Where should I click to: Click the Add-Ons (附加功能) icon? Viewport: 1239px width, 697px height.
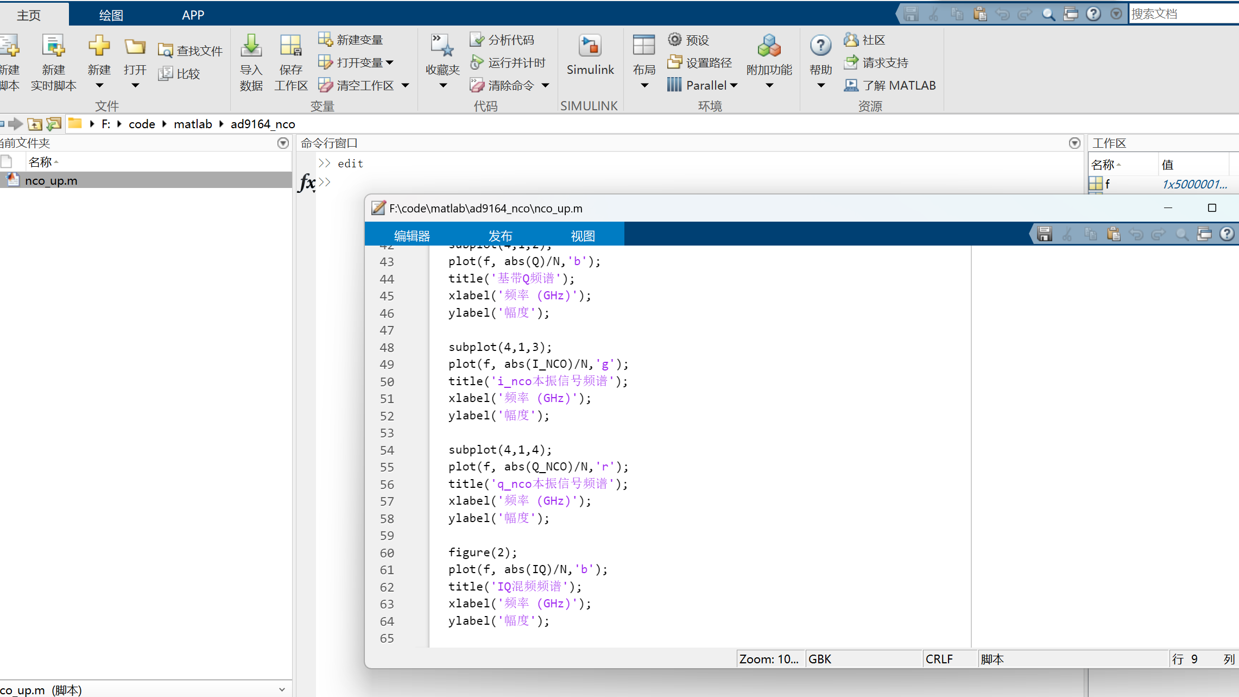coord(769,47)
